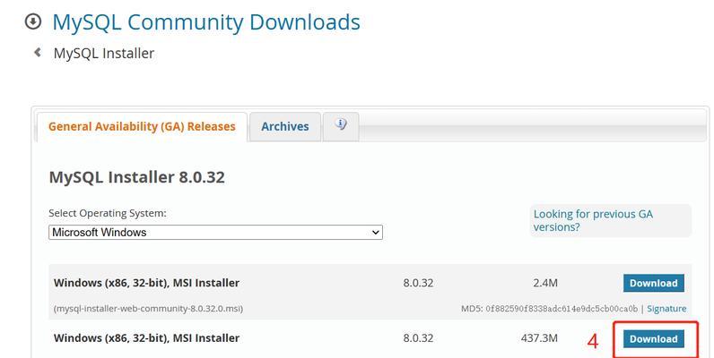The image size is (714, 358).
Task: Click the MySQL Installer breadcrumb link
Action: [x=104, y=53]
